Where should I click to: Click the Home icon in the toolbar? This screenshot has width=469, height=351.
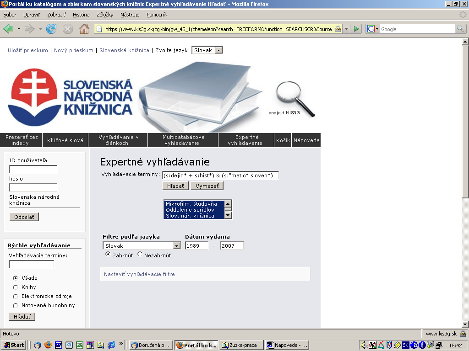click(84, 29)
